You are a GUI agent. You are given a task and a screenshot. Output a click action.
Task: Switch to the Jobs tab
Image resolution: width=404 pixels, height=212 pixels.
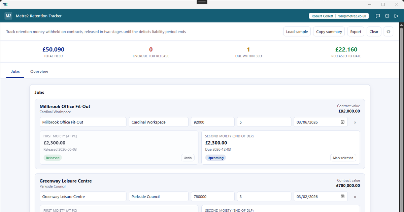pyautogui.click(x=15, y=71)
